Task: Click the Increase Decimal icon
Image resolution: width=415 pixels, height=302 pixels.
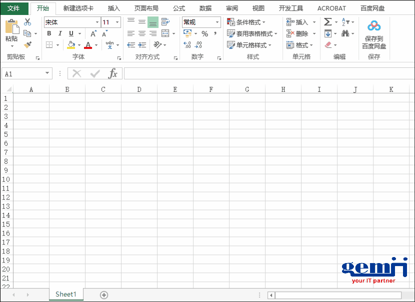Action: pyautogui.click(x=187, y=44)
